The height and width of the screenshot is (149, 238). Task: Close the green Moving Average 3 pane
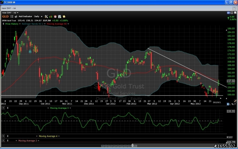[x=3, y=108]
